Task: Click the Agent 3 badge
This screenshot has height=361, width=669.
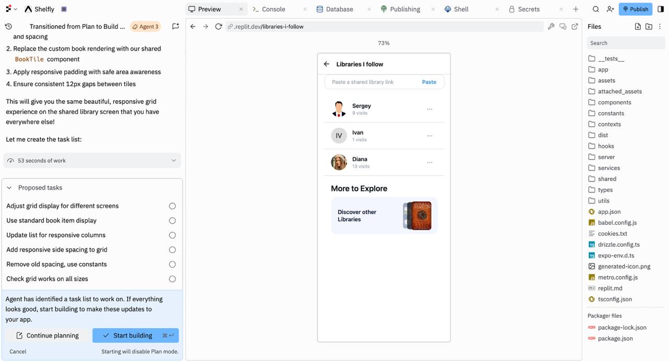Action: [145, 27]
